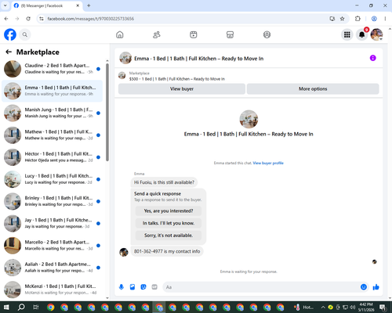Show hidden system tray icons chevron

323,308
